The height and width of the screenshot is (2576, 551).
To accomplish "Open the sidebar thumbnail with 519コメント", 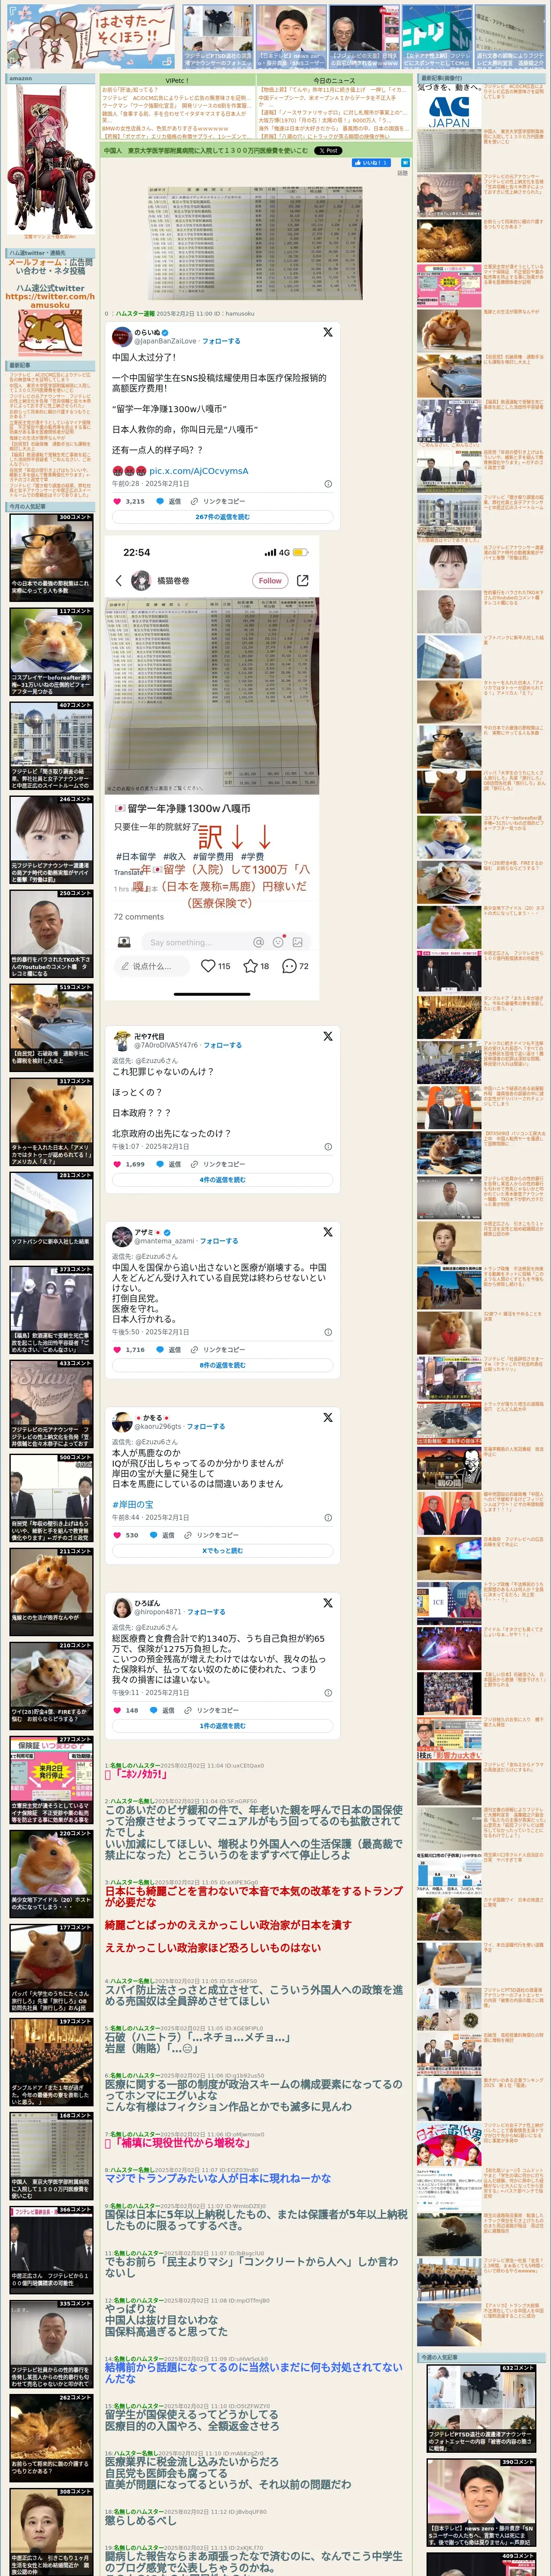I will click(x=51, y=1028).
